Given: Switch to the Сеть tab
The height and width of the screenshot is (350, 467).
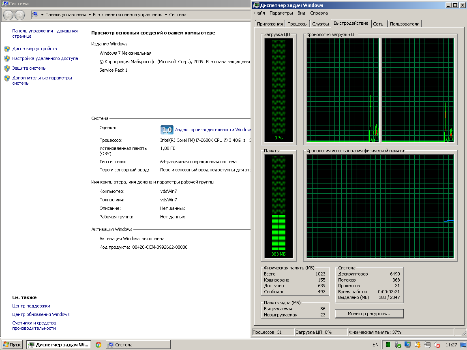Looking at the screenshot, I should (x=378, y=24).
